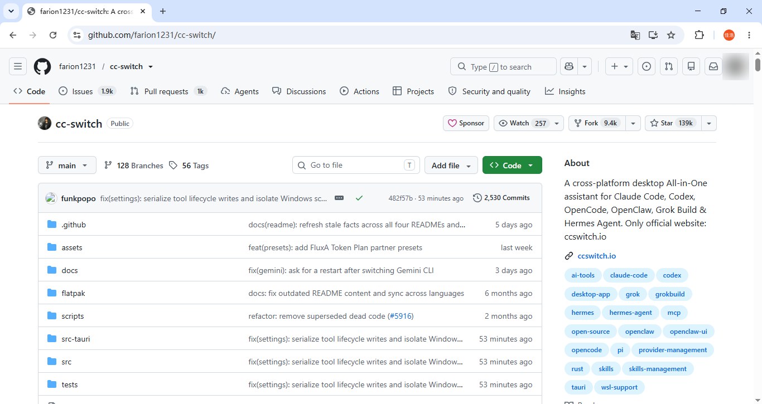Open the create new plus menu
Image resolution: width=762 pixels, height=404 pixels.
619,66
